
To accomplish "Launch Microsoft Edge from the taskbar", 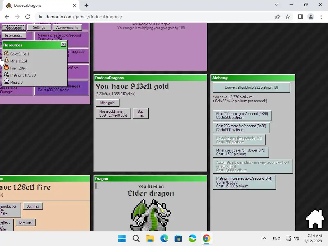I will [164, 238].
